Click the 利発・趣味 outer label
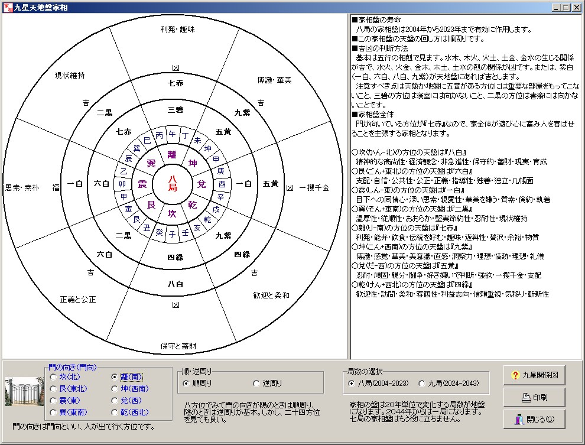Image resolution: width=585 pixels, height=445 pixels. click(178, 30)
